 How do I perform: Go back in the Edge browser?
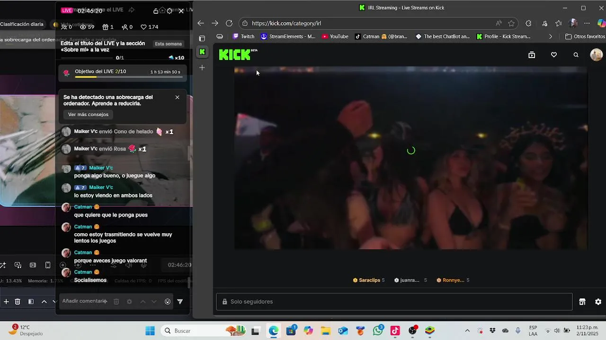[x=201, y=23]
